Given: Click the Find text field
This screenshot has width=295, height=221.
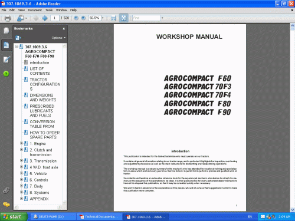Looking at the screenshot, I should coord(146,18).
